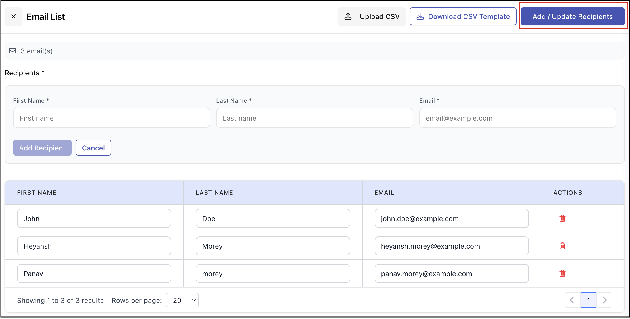This screenshot has height=319, width=630.
Task: Cancel adding a recipient
Action: point(93,148)
